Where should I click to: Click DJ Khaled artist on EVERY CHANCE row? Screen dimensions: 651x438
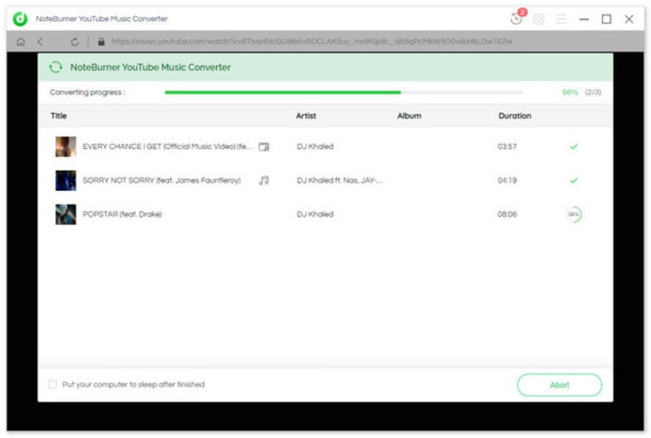[316, 147]
